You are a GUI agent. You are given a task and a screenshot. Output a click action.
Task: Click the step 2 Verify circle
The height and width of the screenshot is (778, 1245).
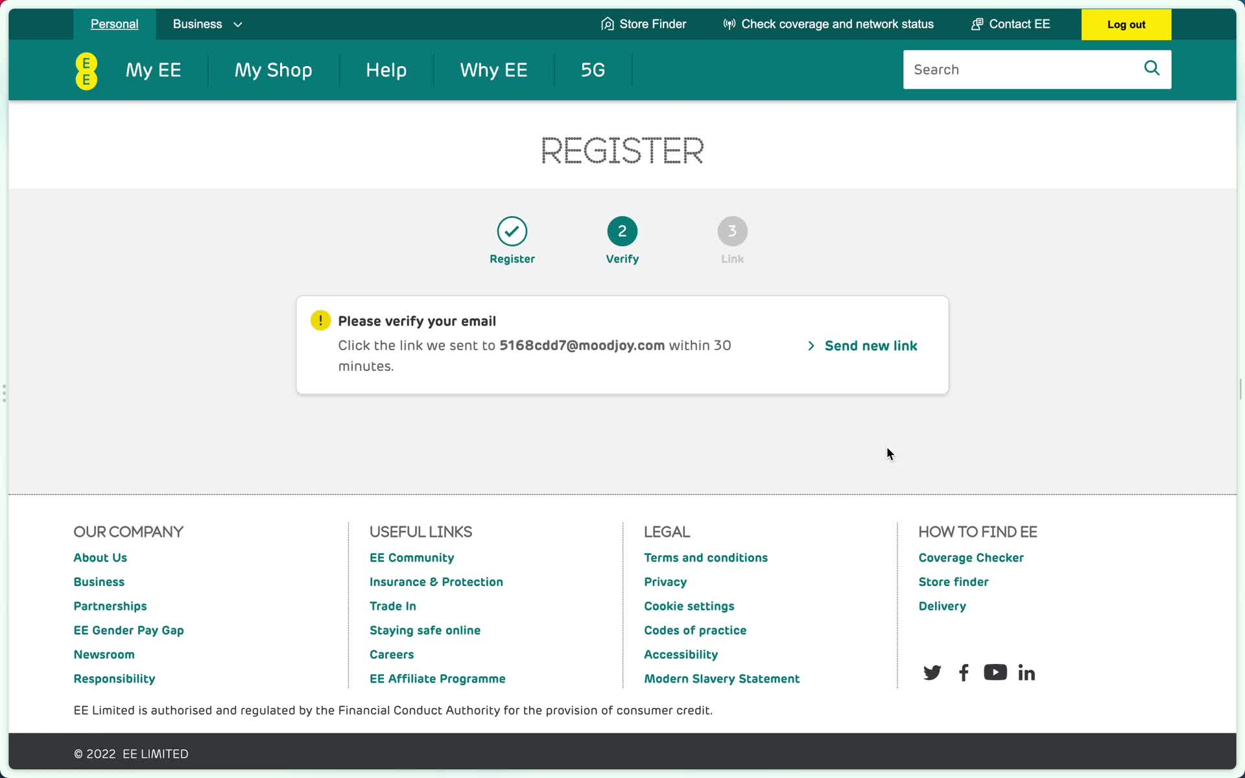(x=622, y=231)
